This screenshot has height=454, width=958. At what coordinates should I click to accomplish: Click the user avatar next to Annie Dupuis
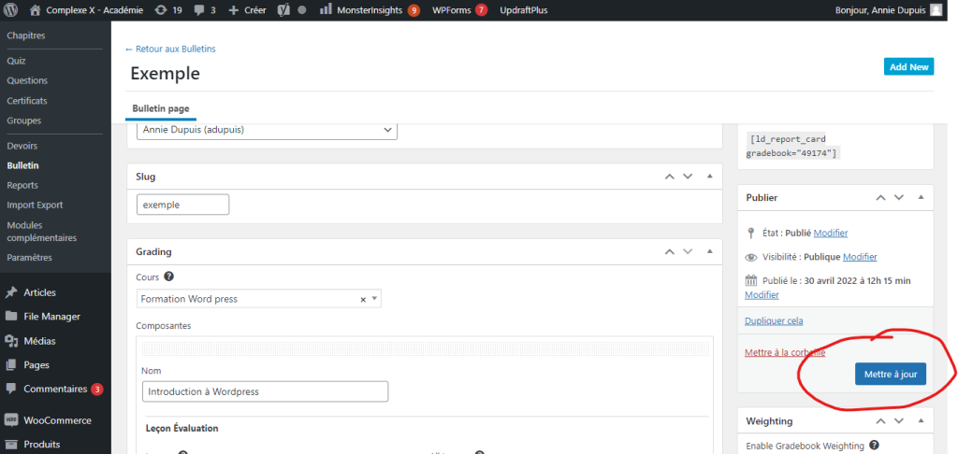pos(936,10)
